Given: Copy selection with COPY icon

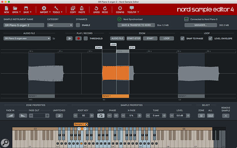Looking at the screenshot, I should pos(73,8).
